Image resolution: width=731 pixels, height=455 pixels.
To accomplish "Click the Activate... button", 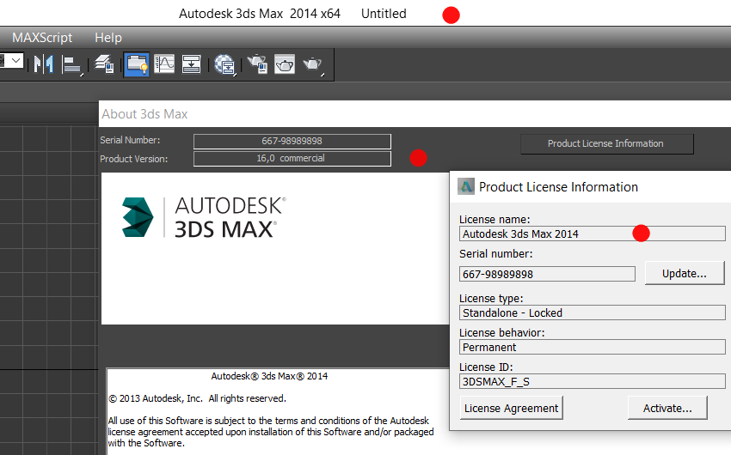I will click(x=667, y=408).
